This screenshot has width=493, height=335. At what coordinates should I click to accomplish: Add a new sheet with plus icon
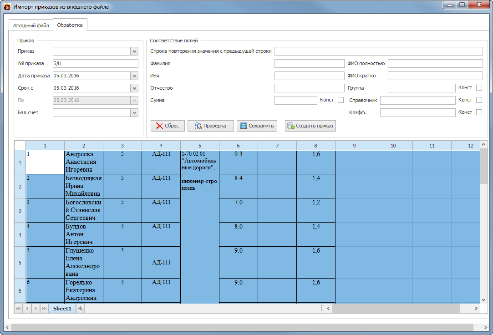80,309
